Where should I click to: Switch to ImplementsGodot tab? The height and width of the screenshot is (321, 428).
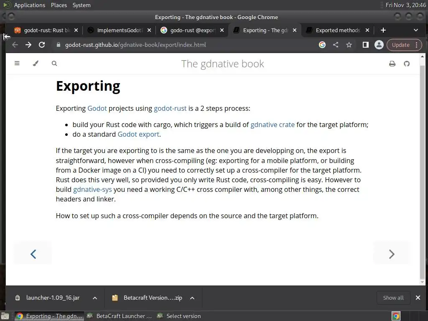(119, 30)
